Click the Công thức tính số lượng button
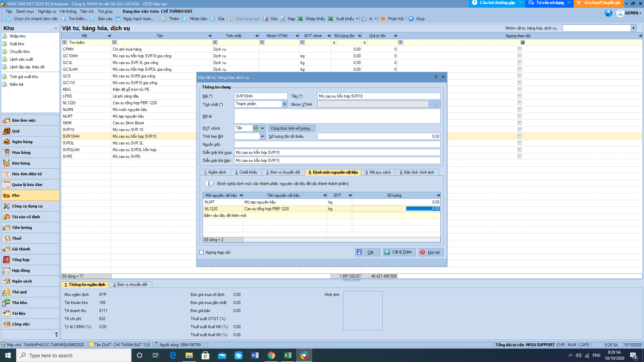This screenshot has width=644, height=362. tap(291, 128)
